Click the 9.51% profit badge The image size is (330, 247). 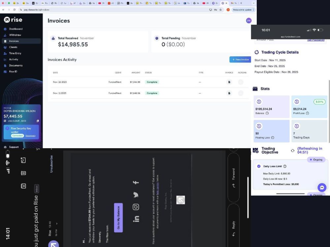(319, 102)
